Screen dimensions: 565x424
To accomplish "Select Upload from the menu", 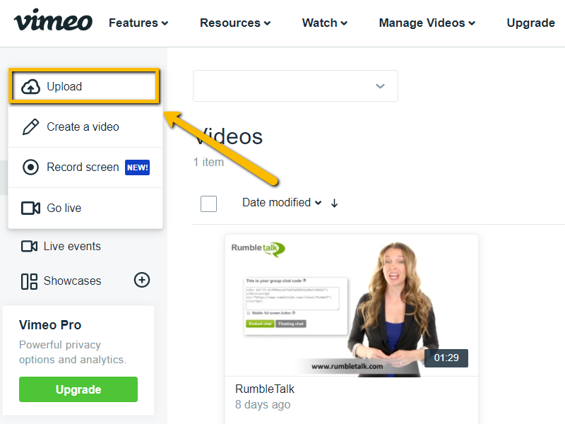I will point(84,86).
